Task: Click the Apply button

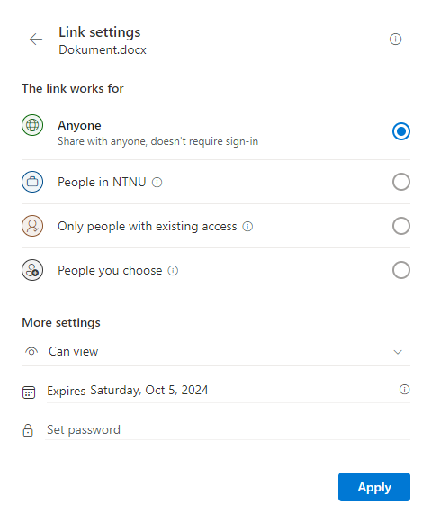Action: point(374,487)
